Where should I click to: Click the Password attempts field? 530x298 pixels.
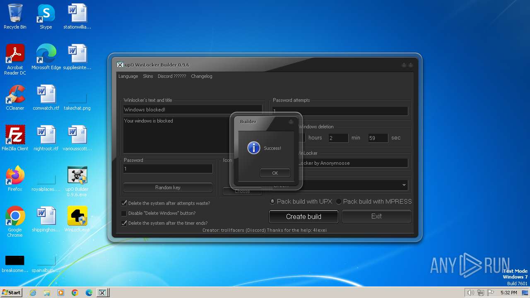click(340, 111)
